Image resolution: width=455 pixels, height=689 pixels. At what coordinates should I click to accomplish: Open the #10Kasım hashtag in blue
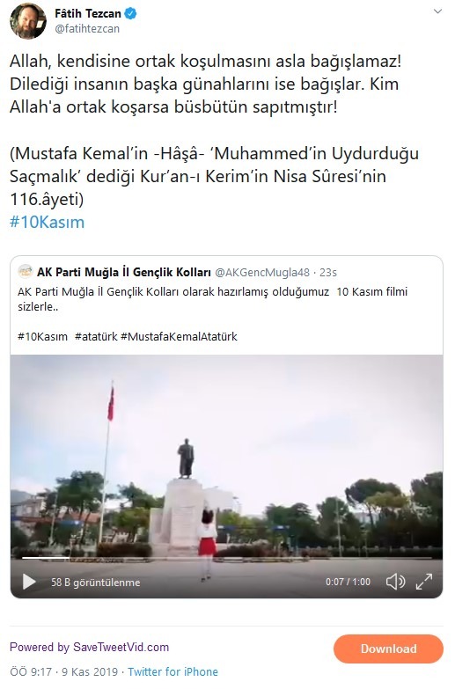point(47,222)
